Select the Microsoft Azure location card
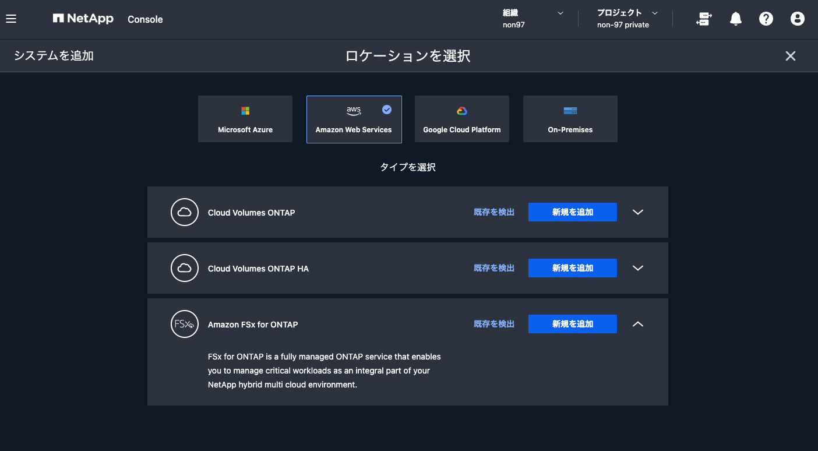The image size is (818, 451). click(245, 119)
